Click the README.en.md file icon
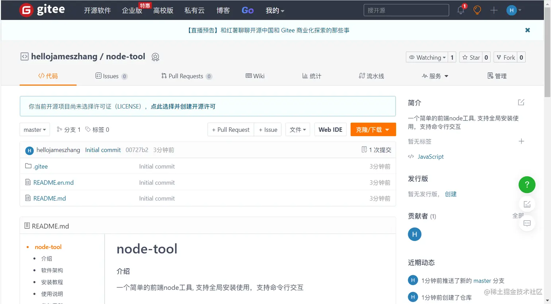The image size is (551, 304). (28, 182)
